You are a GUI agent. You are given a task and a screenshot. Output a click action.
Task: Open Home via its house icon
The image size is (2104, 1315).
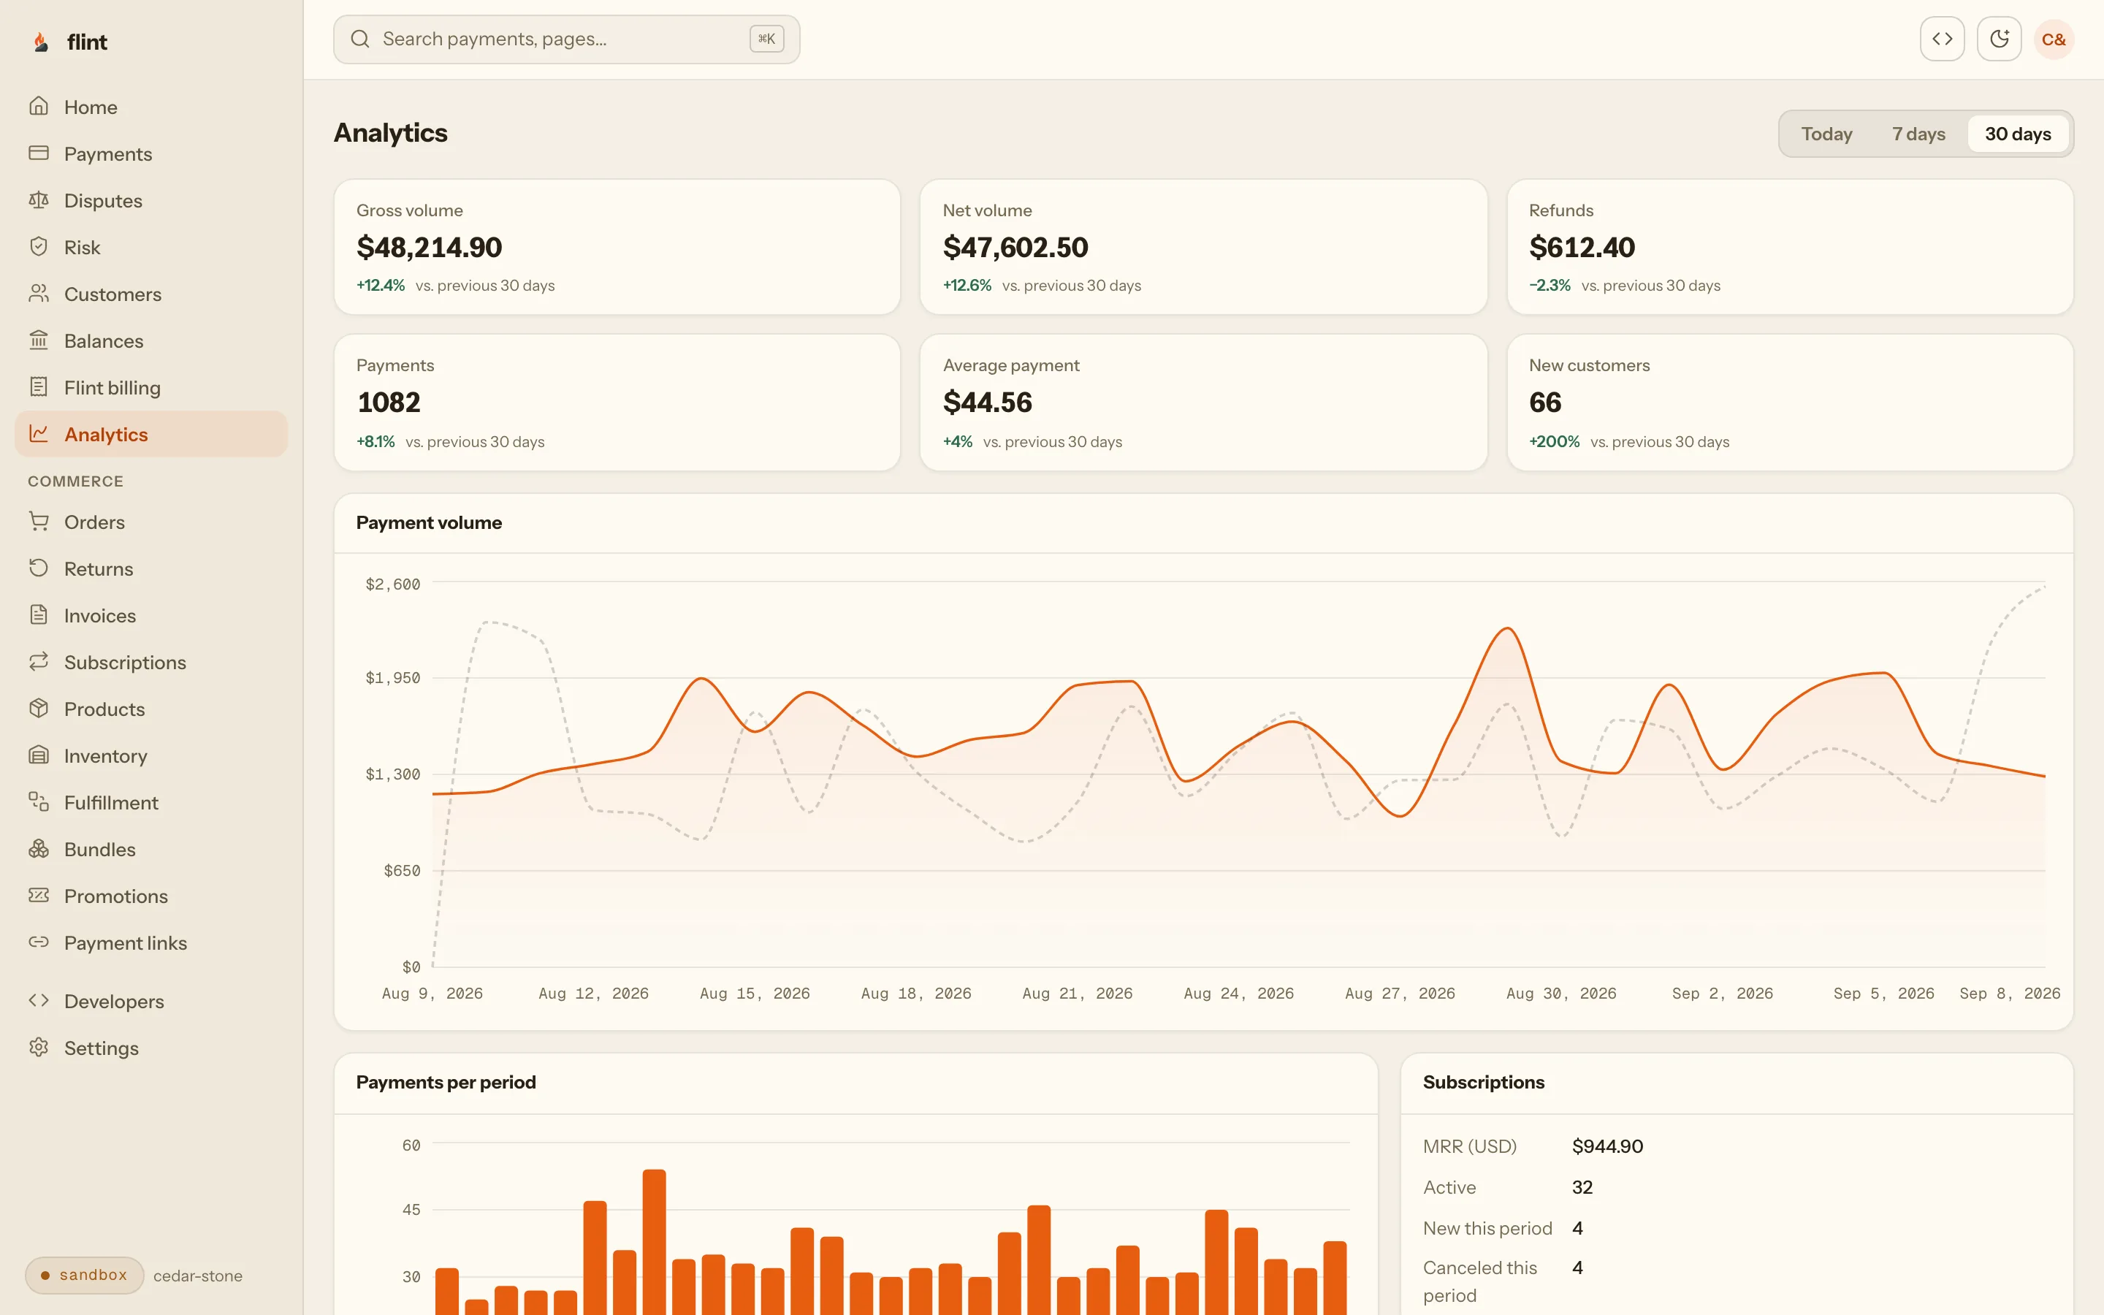pos(38,106)
